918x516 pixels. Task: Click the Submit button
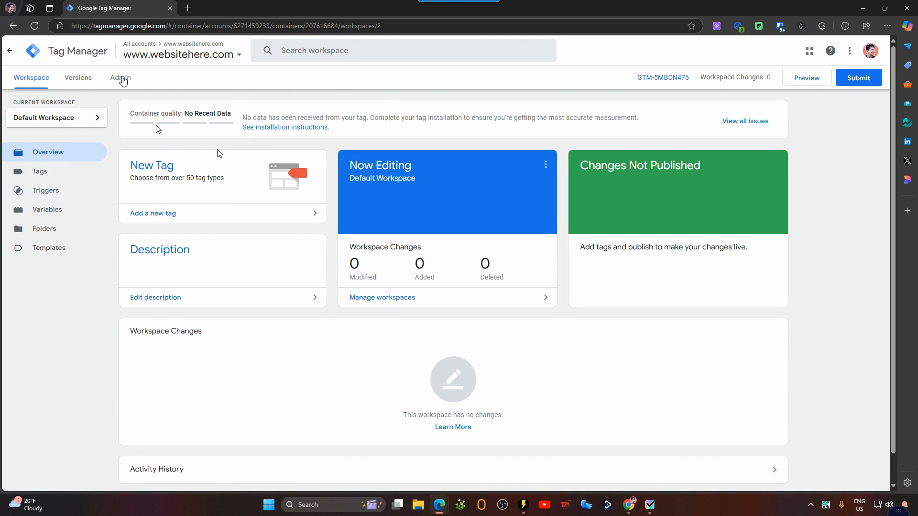pyautogui.click(x=859, y=77)
